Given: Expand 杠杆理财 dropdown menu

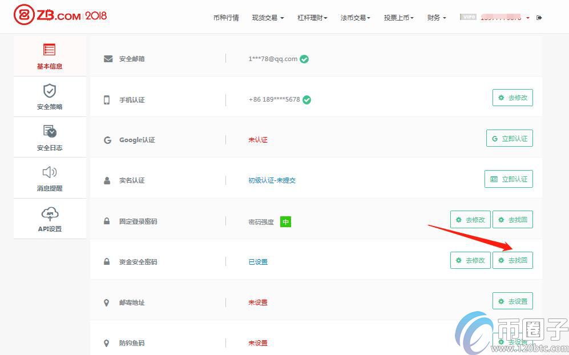Looking at the screenshot, I should (312, 18).
